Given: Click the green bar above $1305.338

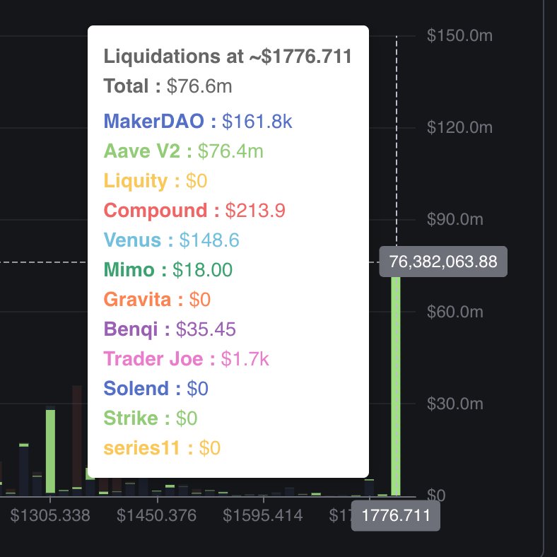Looking at the screenshot, I should pos(50,451).
